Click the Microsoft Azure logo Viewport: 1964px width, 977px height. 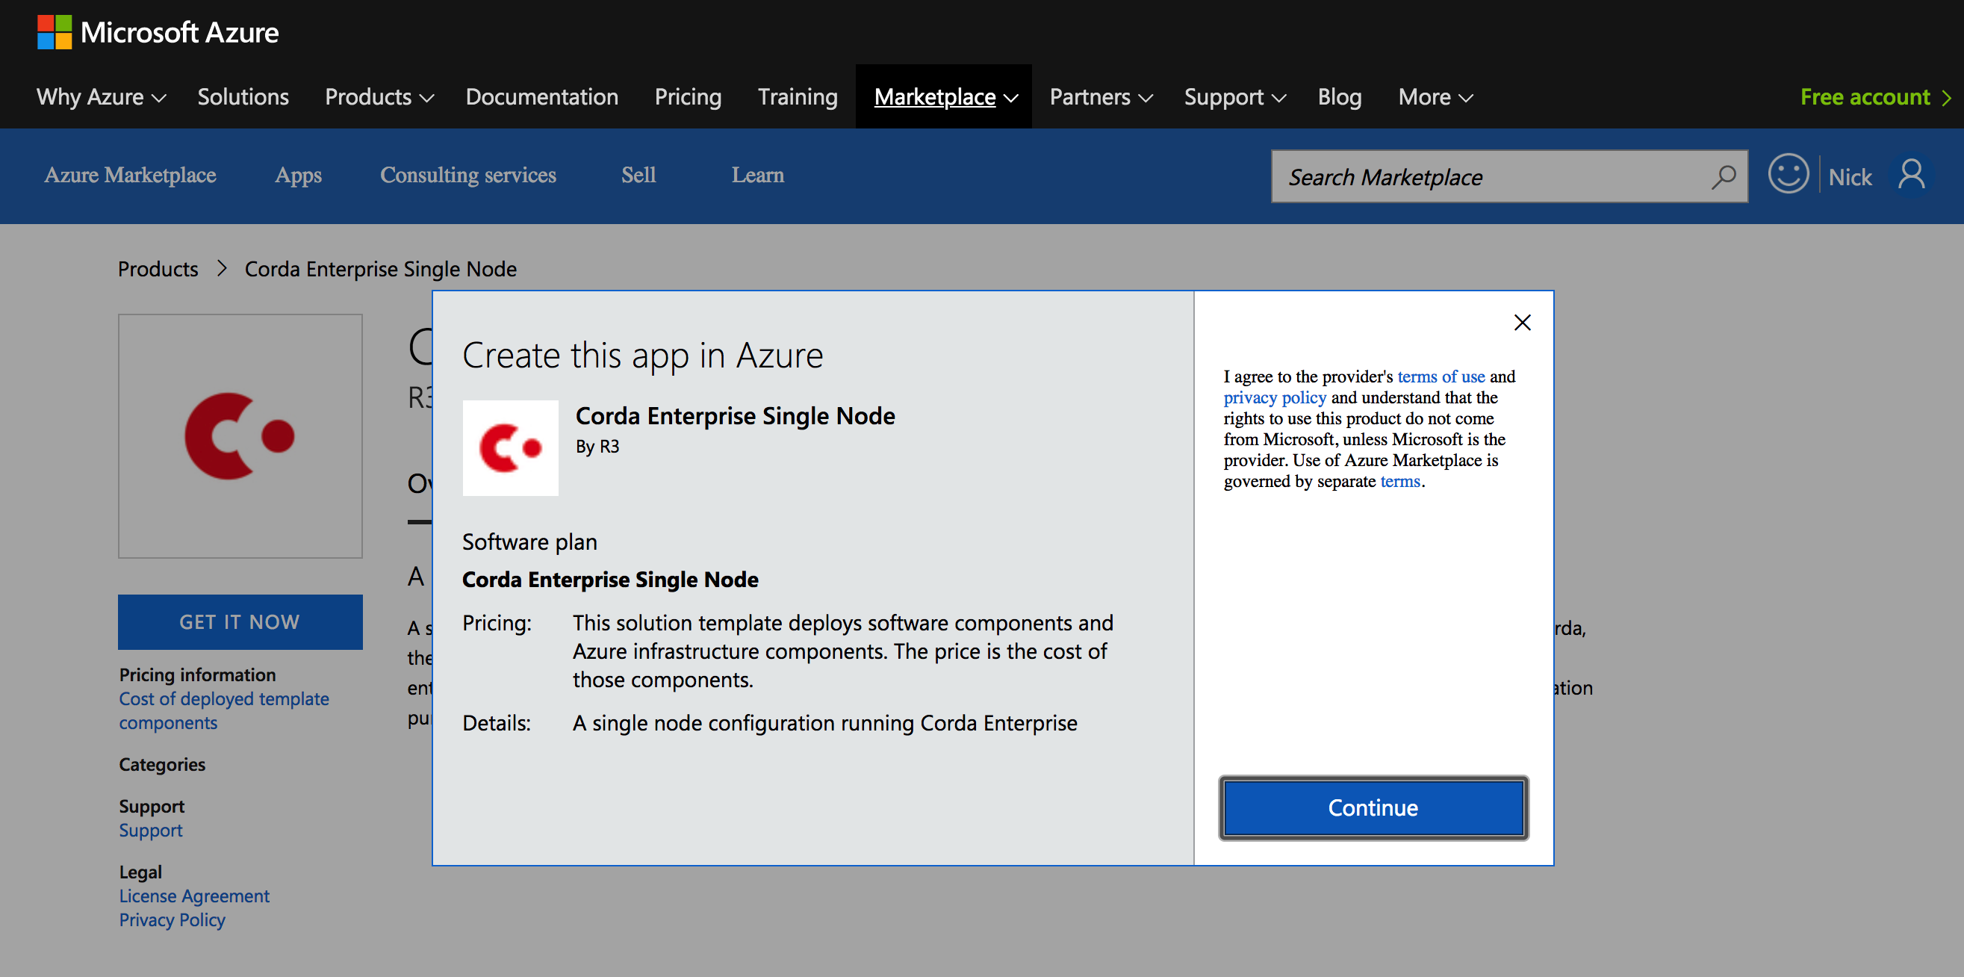[x=158, y=32]
